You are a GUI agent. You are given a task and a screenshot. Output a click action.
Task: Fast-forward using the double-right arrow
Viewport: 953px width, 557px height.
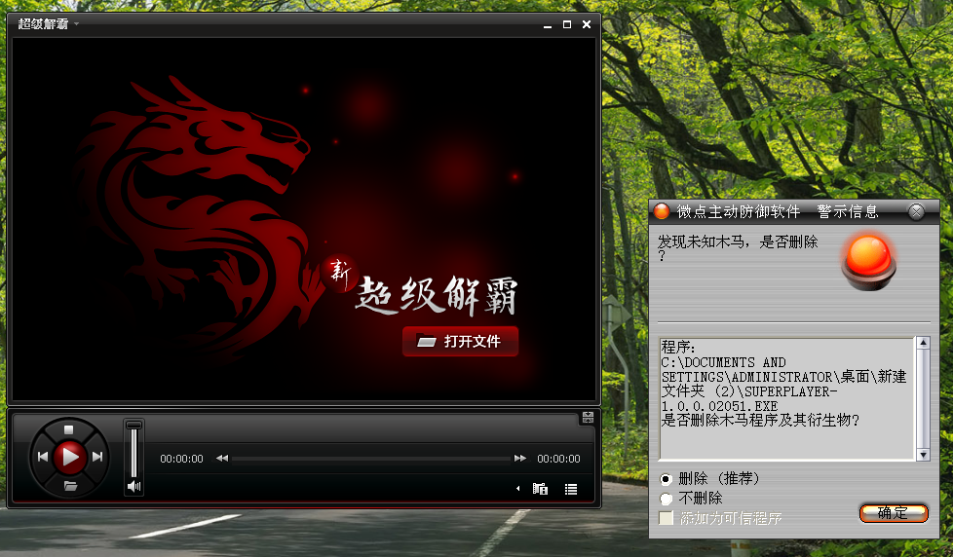[520, 458]
